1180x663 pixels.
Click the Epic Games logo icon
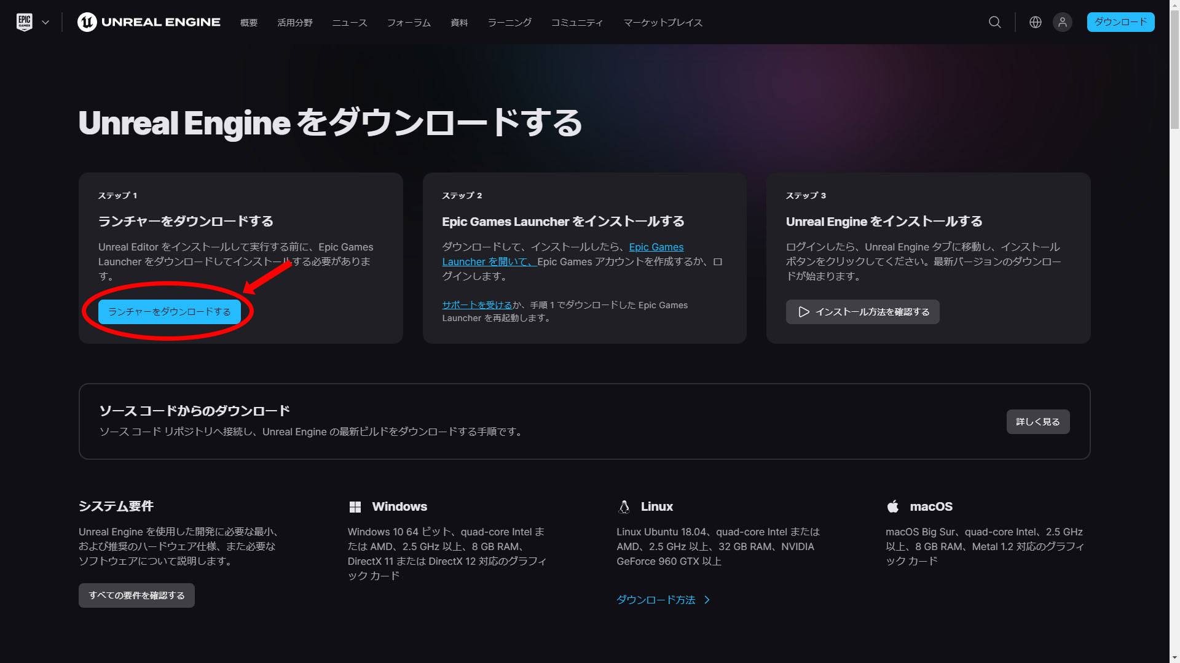pyautogui.click(x=25, y=22)
